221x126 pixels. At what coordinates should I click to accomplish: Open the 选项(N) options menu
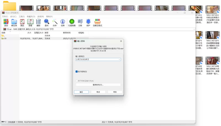point(40,17)
